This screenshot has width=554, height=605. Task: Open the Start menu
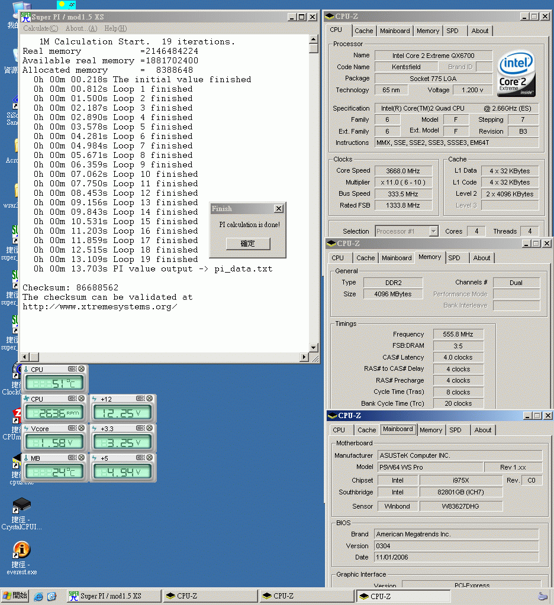point(15,596)
